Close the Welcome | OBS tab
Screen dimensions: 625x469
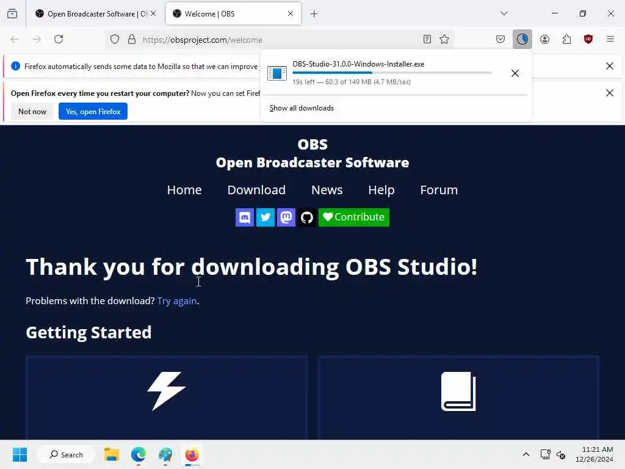point(291,13)
